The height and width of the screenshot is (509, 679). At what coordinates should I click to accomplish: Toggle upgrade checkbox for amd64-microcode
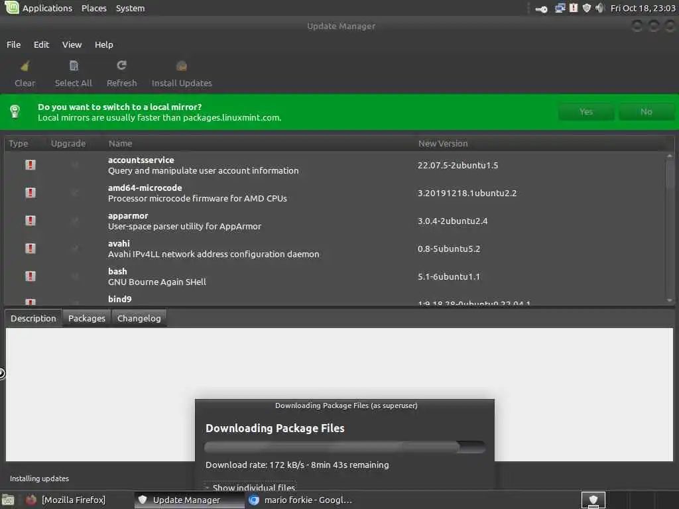(x=74, y=193)
